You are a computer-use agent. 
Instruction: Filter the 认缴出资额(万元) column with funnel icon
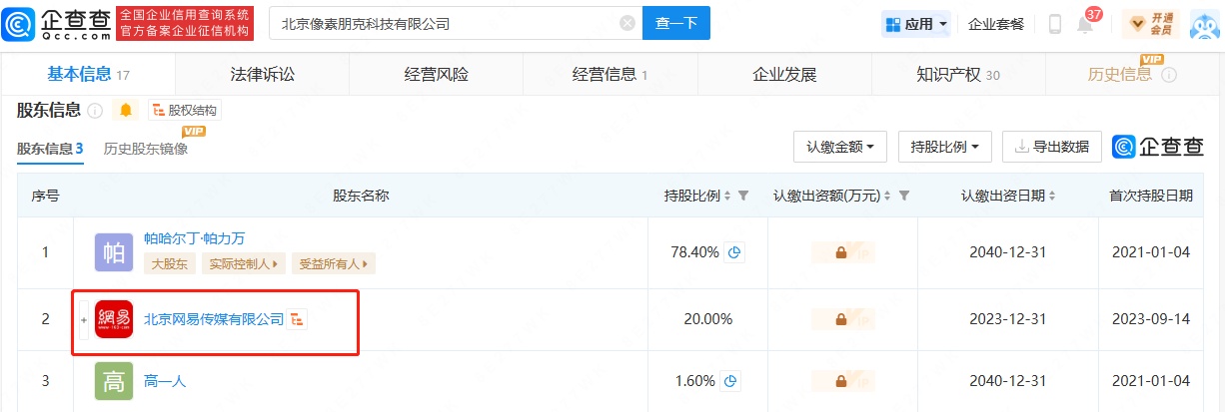[x=904, y=196]
